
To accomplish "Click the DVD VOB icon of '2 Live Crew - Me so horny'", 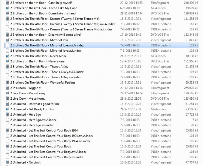I will point(7,98).
